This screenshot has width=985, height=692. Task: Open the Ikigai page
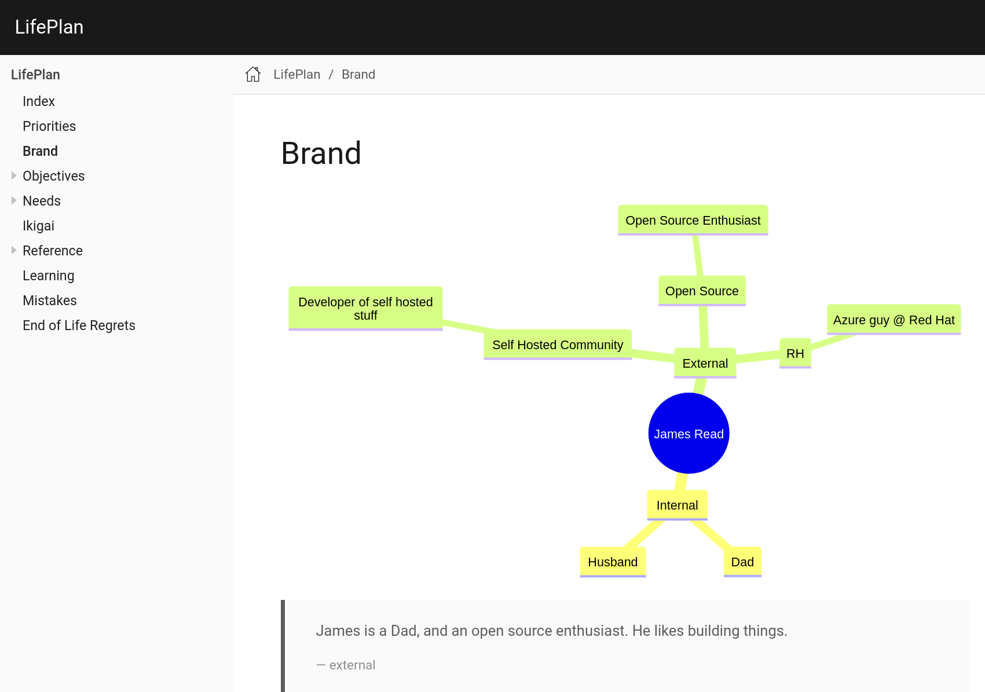pos(38,226)
